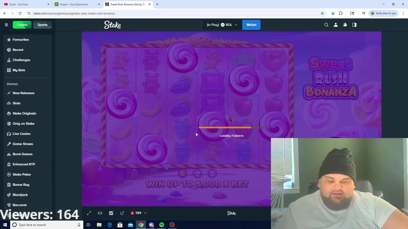Viewport: 408px width, 229px height.
Task: Open the Stake hamburger menu
Action: (6, 25)
